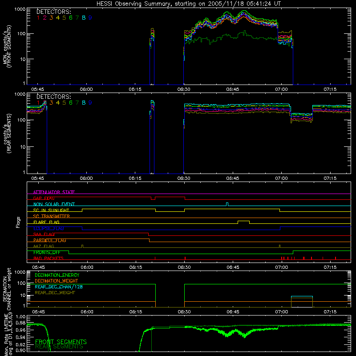Screen dimensions: 356x356
Task: Click the ECLIPSE_FLAG label
Action: (x=49, y=228)
